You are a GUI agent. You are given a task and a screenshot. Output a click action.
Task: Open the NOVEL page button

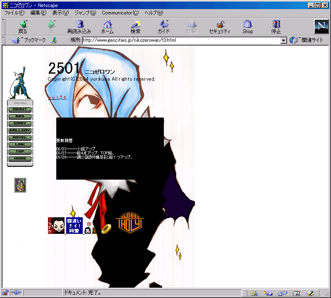coord(20,137)
